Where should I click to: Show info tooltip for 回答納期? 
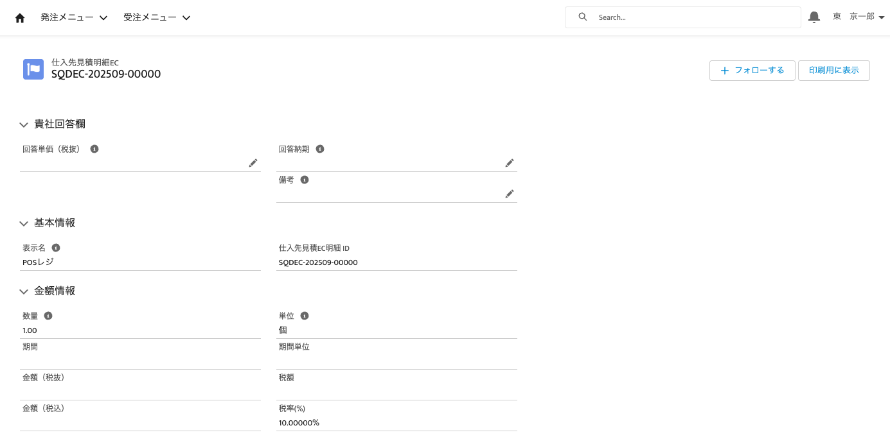320,149
